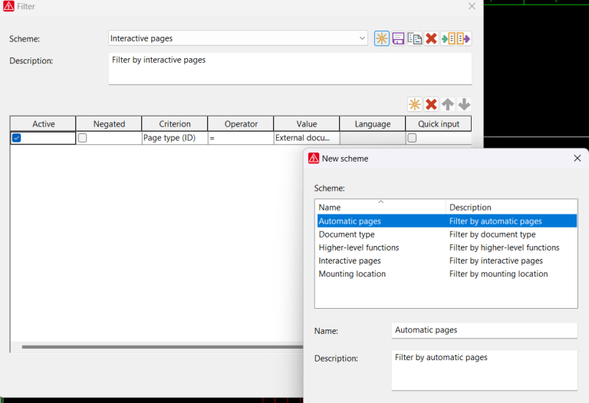Image resolution: width=589 pixels, height=403 pixels.
Task: Click the Quick input column header
Action: (439, 124)
